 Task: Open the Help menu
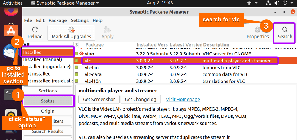coord(97,20)
